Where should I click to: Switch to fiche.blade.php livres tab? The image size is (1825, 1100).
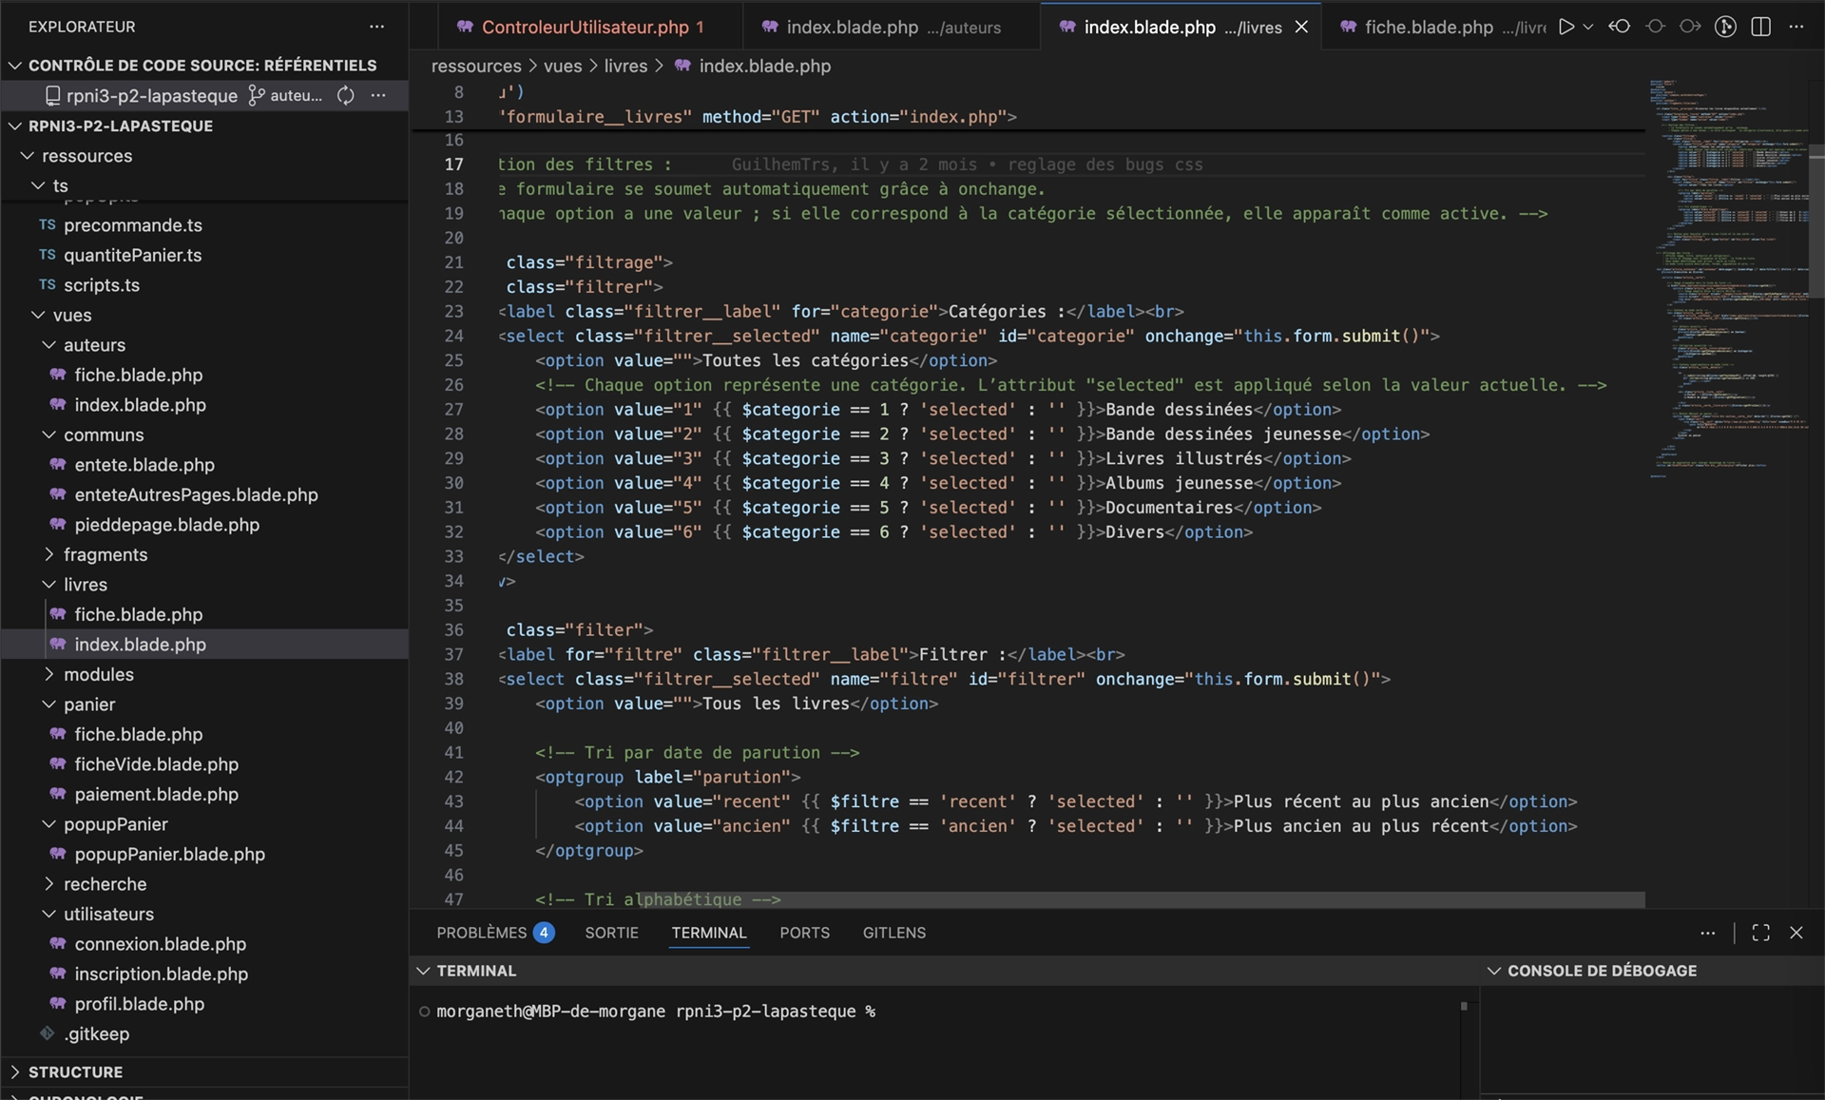[1445, 27]
